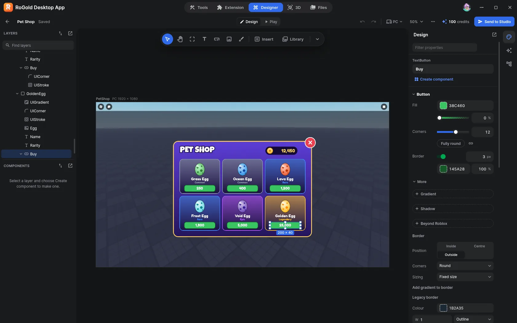517x323 pixels.
Task: Go back with the left arrow
Action: 7,22
